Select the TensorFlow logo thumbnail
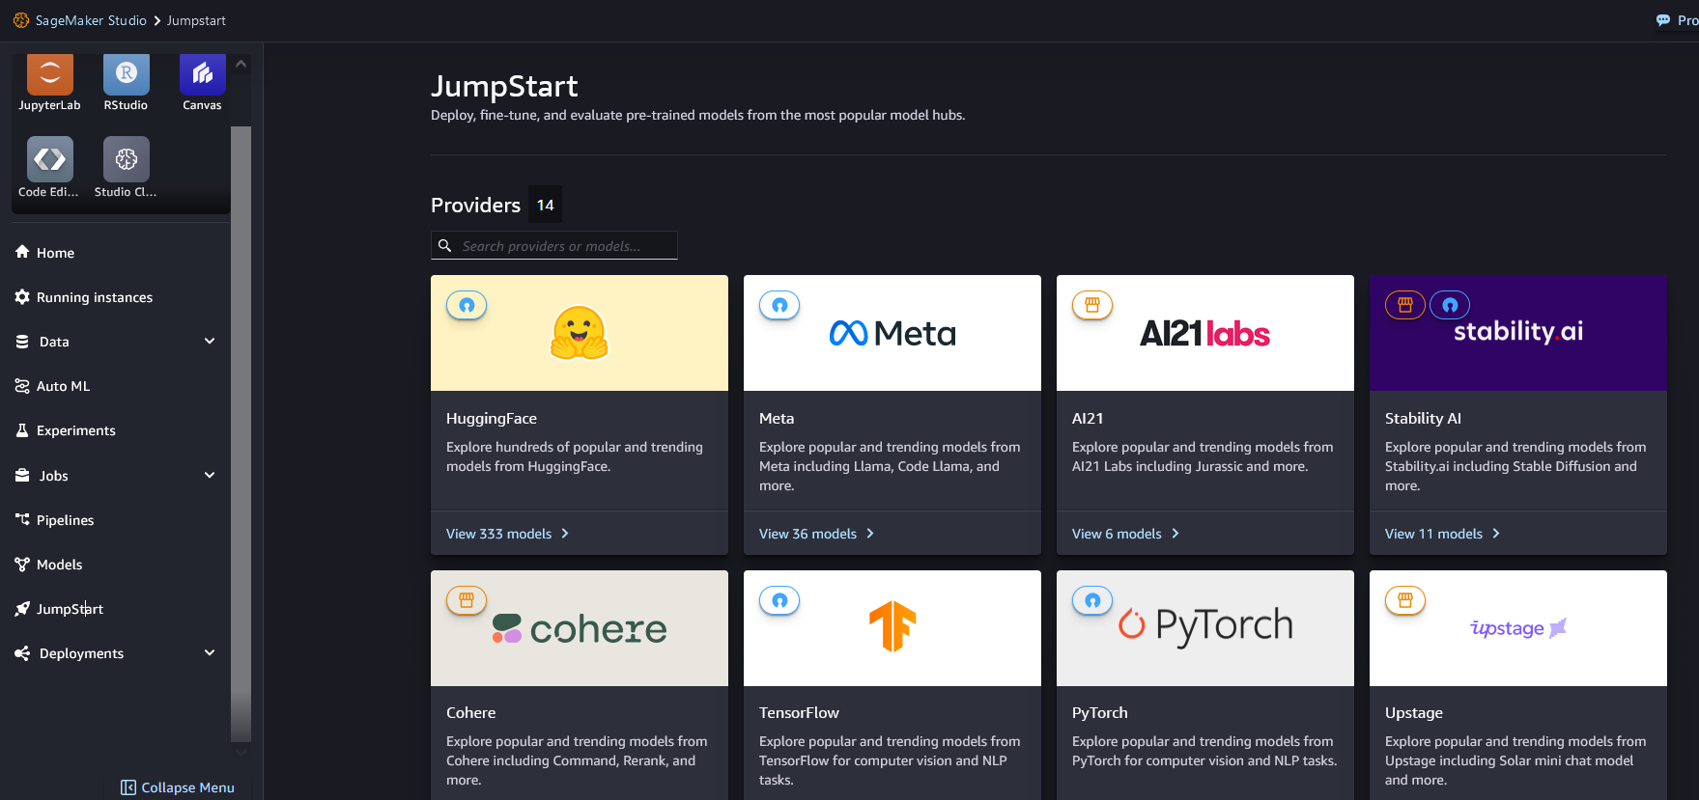This screenshot has height=800, width=1699. click(892, 628)
